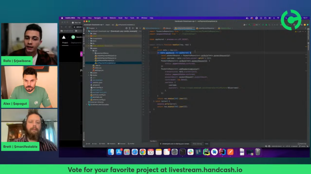Open Chrome from the macOS dock
The image size is (311, 174).
coord(142,152)
